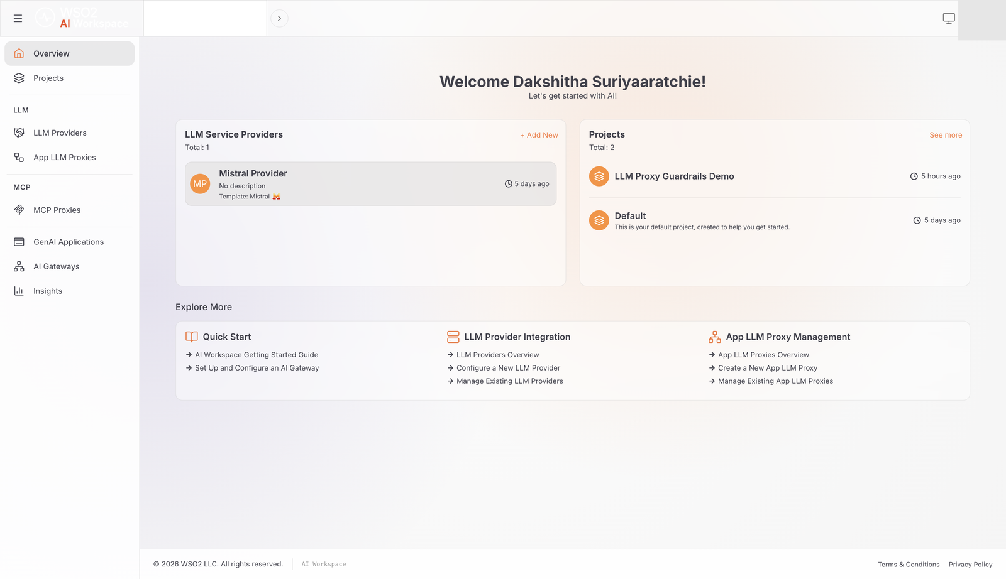Screen dimensions: 1006x579
Task: Click the App LLM Proxies icon
Action: [x=19, y=157]
